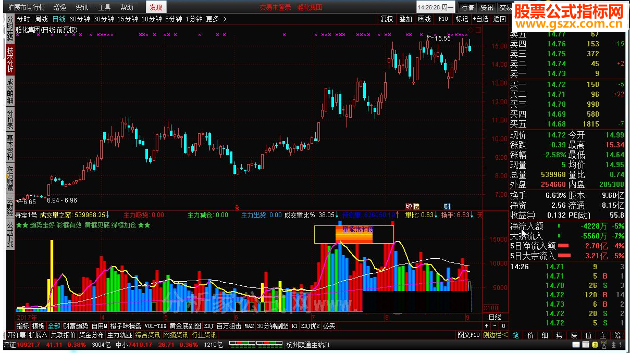
Task: Open the 基本资料 side tab
Action: pyautogui.click(x=10, y=148)
